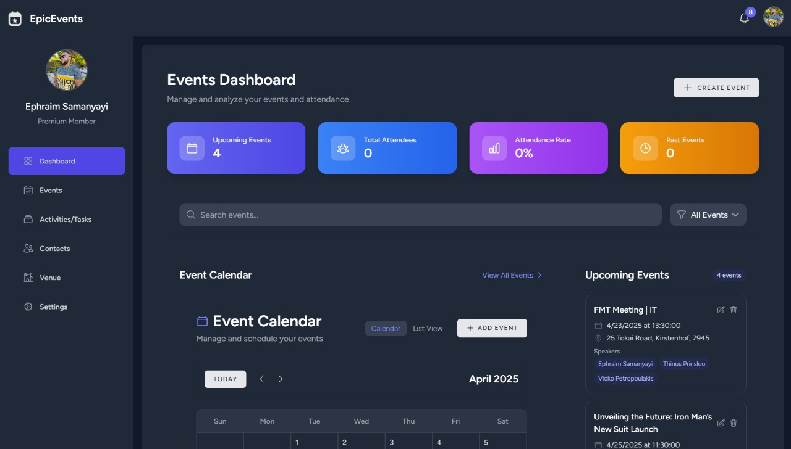The height and width of the screenshot is (449, 791).
Task: Click the Attendance Rate chart icon
Action: click(494, 148)
